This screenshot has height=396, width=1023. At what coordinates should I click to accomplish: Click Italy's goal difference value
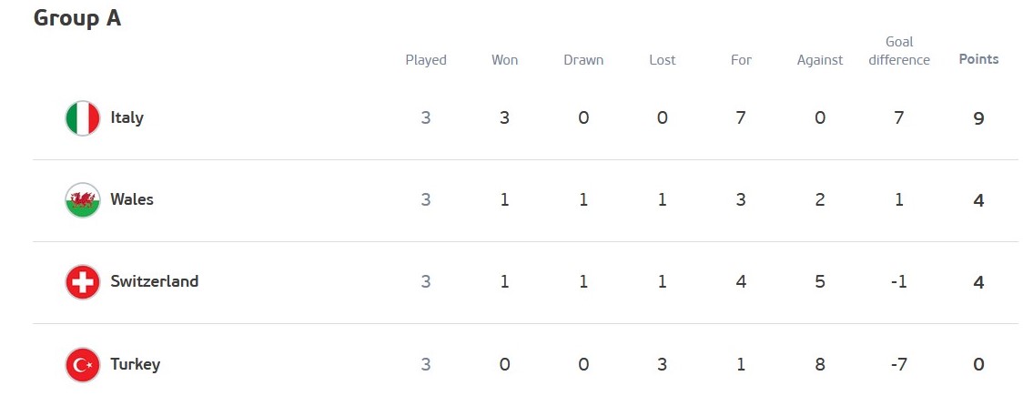[x=899, y=118]
